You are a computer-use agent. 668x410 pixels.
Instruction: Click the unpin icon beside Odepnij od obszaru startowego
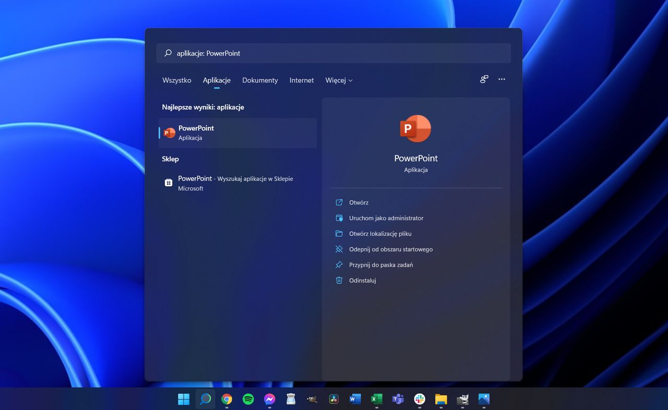[x=339, y=249]
